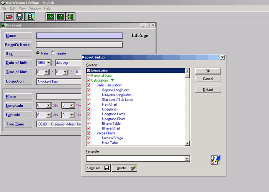Toggle the Hora Table checkbox
The image size is (269, 192).
[89, 142]
